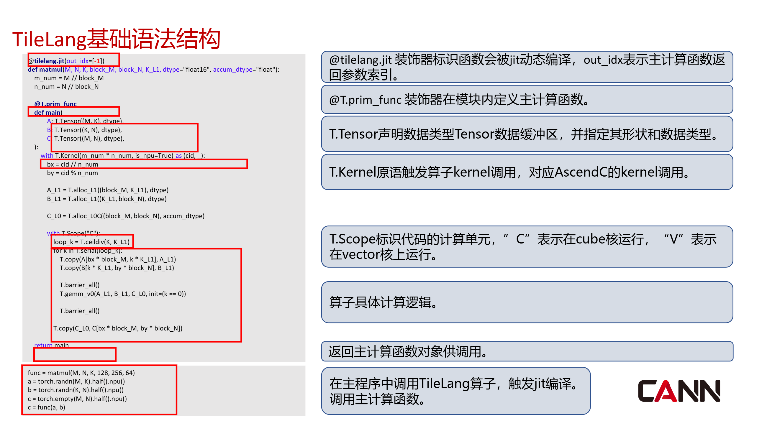Click the def main( code line

pyautogui.click(x=49, y=112)
